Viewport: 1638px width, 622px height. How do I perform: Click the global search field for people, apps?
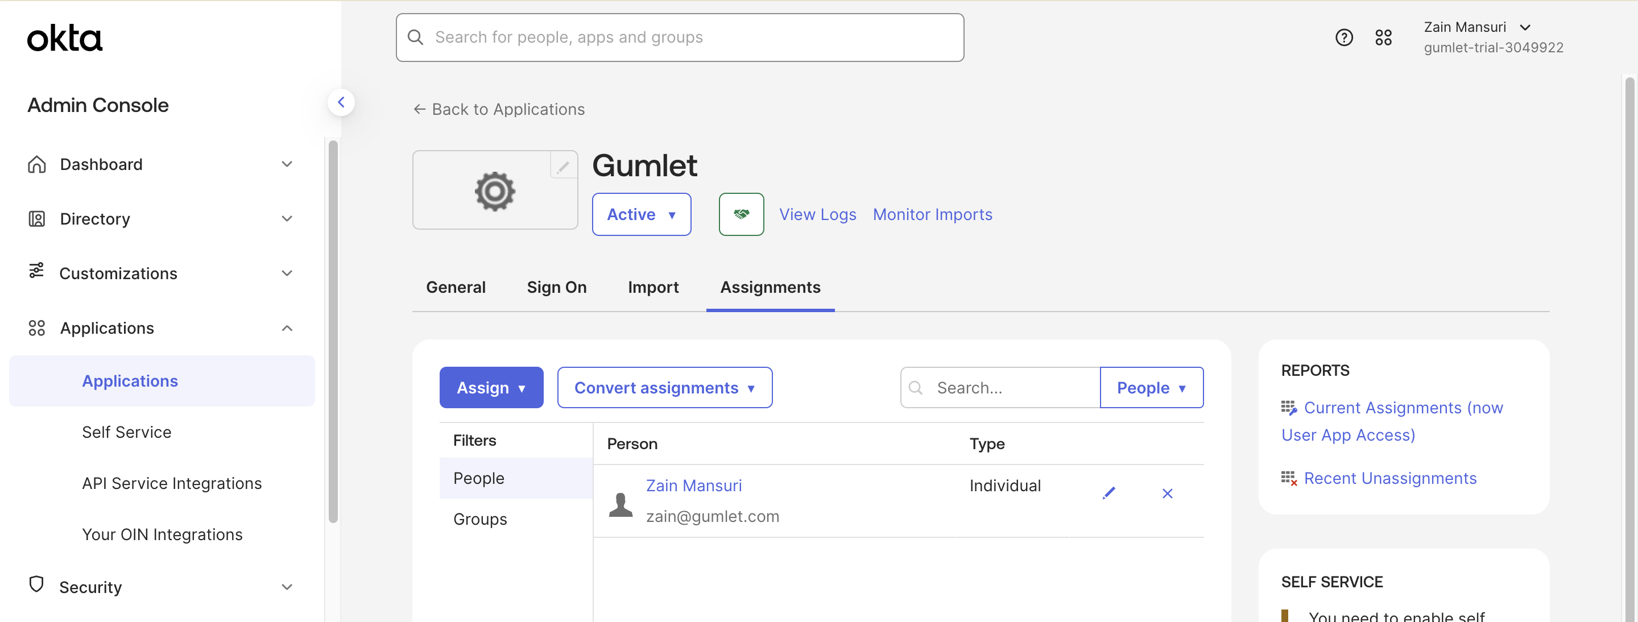680,38
